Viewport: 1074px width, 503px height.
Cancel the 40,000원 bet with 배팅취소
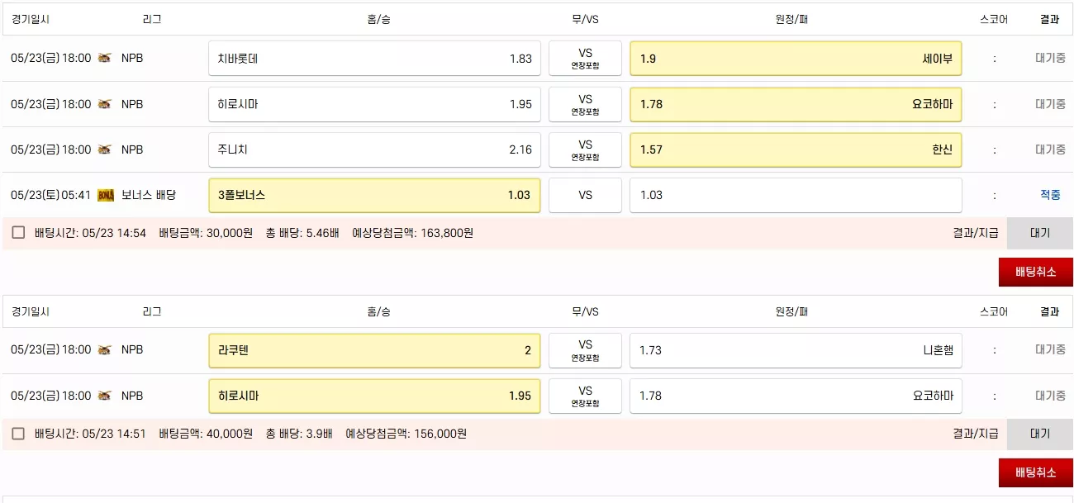click(1035, 472)
